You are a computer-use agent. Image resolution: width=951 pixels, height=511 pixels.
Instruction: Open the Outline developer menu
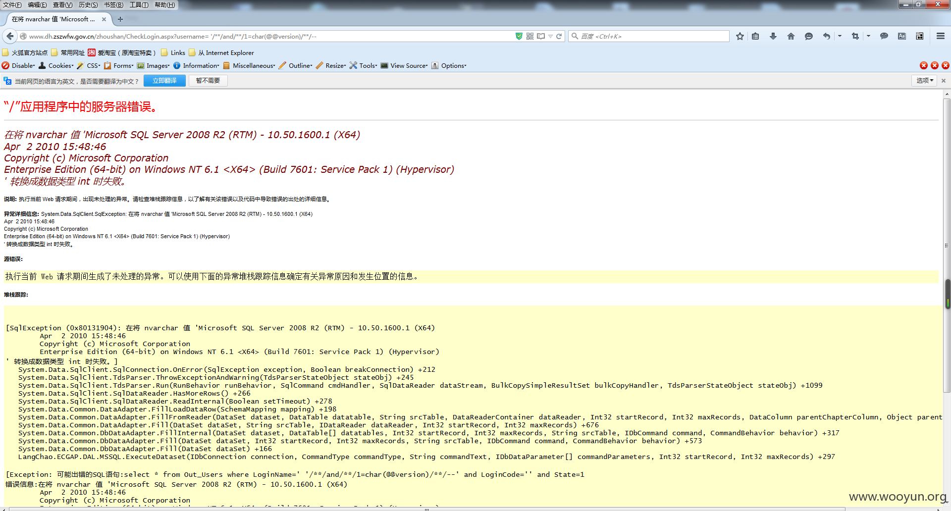pyautogui.click(x=296, y=65)
